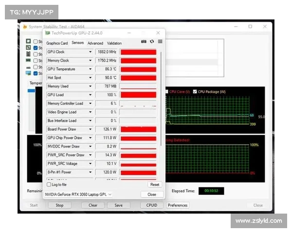The image size is (292, 233).
Task: Toggle the first stress checkbox in AIDA64
Action: pos(36,41)
